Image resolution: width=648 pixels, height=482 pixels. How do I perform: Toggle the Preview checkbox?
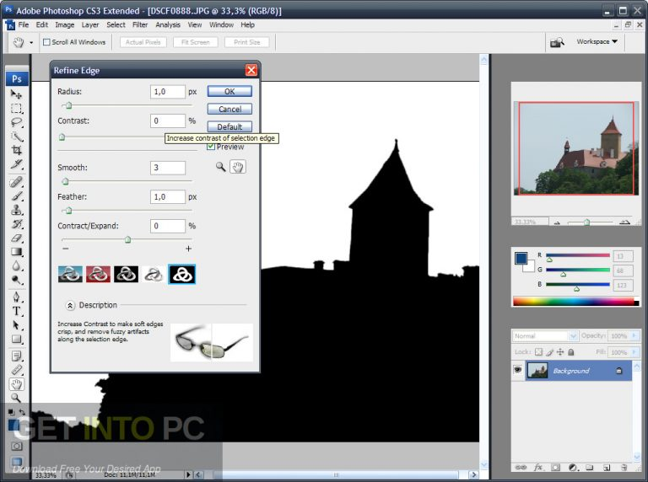[x=211, y=147]
